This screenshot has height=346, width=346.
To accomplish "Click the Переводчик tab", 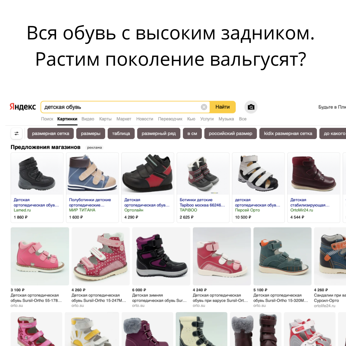I will pos(170,119).
